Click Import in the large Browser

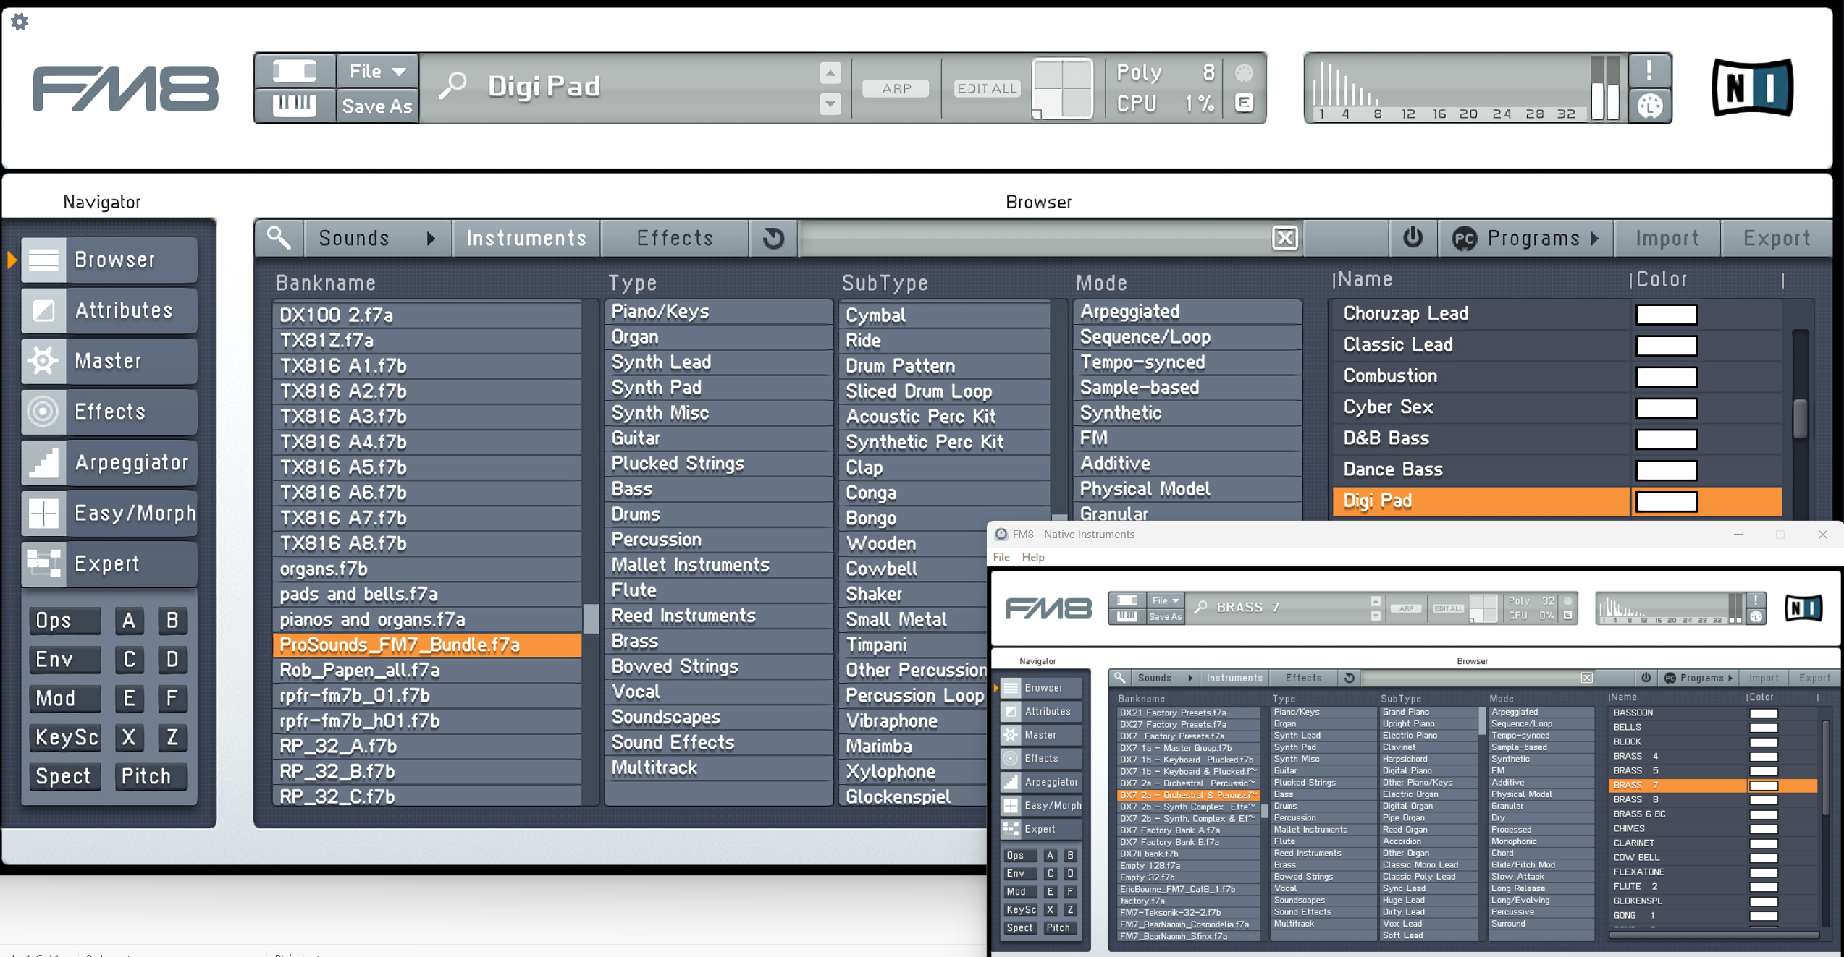click(1667, 238)
